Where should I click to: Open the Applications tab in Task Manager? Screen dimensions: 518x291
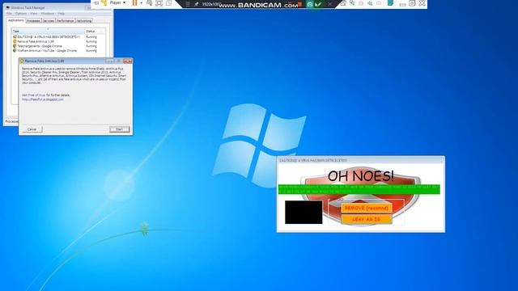click(x=16, y=20)
